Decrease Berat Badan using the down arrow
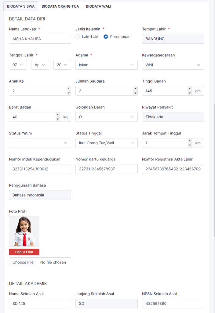Screen dimensions: 215x313 pos(57,119)
